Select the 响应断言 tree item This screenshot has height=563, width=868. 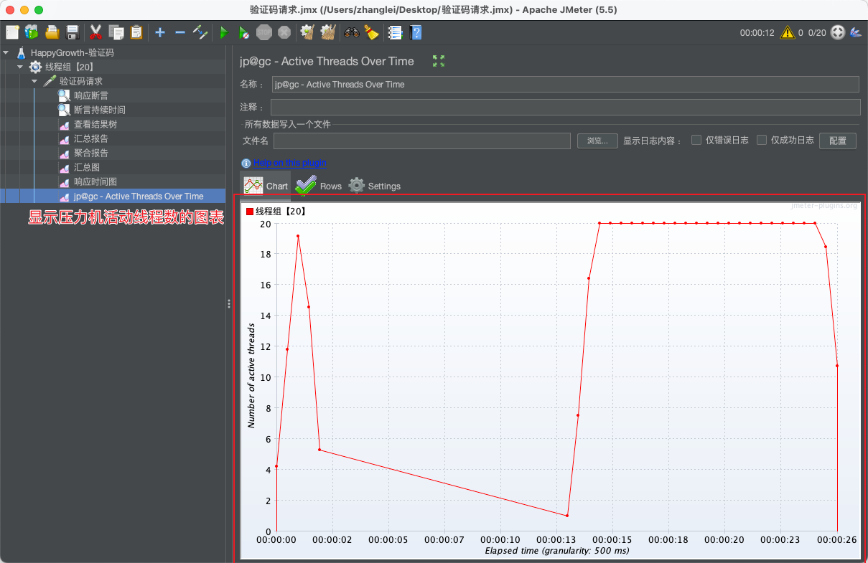[90, 95]
